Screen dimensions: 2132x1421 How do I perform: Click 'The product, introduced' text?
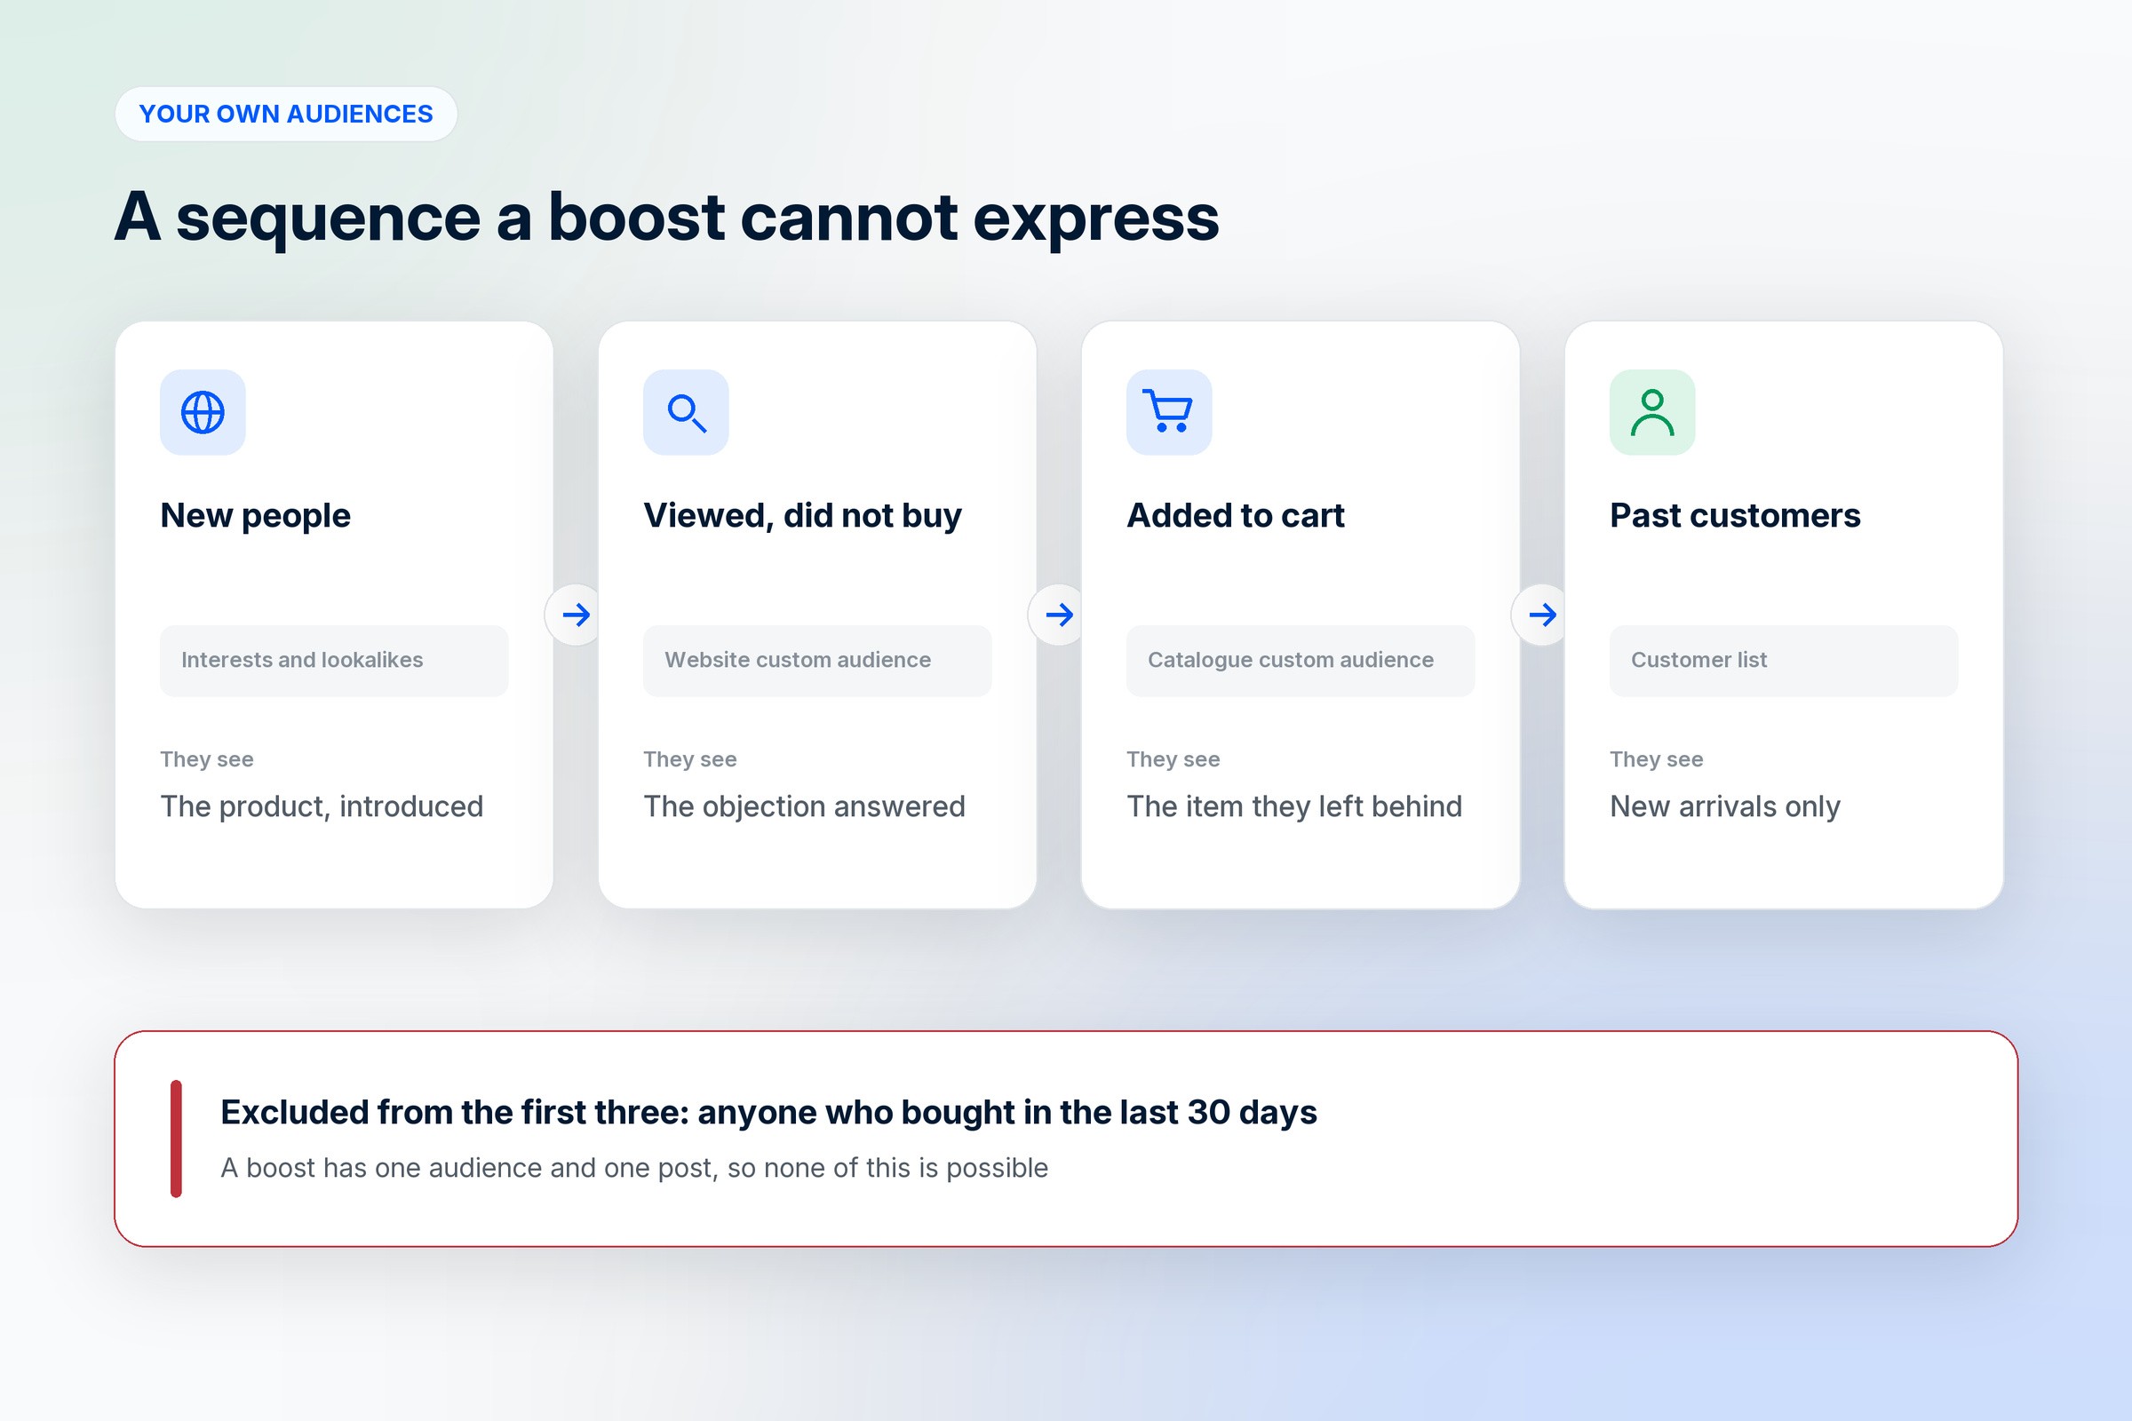pyautogui.click(x=322, y=806)
